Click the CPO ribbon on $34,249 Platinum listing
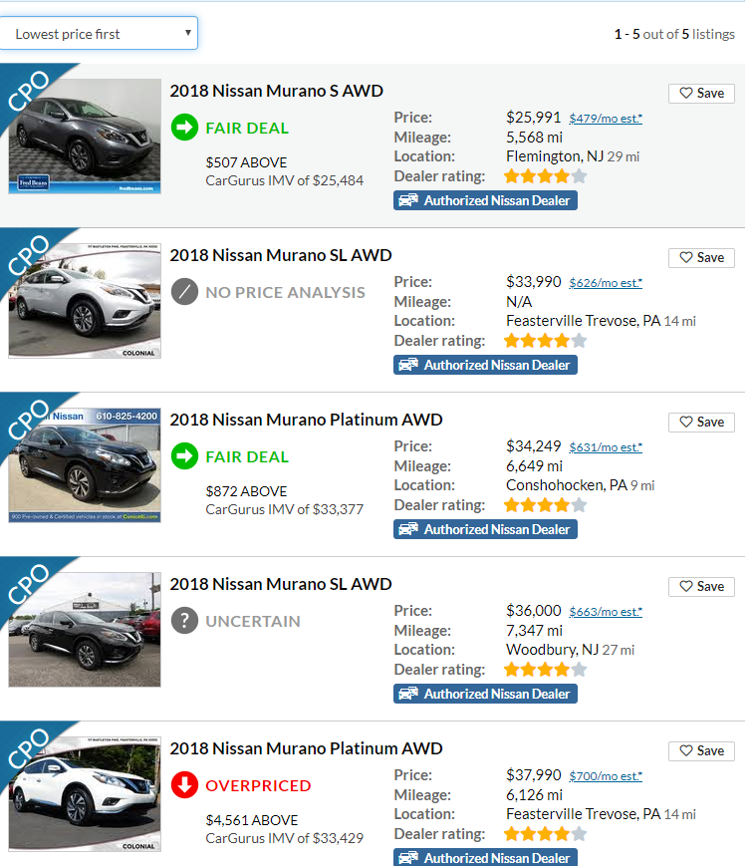 point(28,420)
